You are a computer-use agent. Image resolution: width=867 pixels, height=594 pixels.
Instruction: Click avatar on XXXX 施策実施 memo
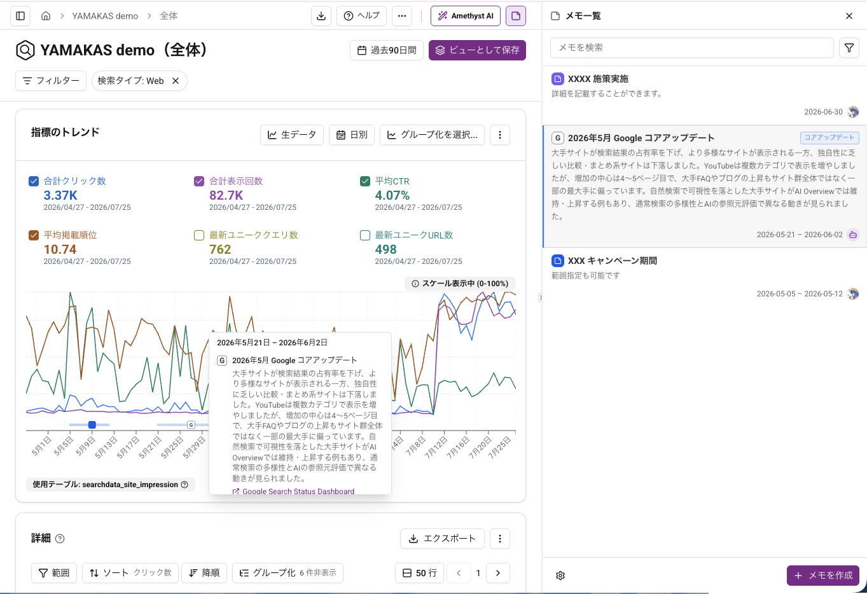coord(853,112)
